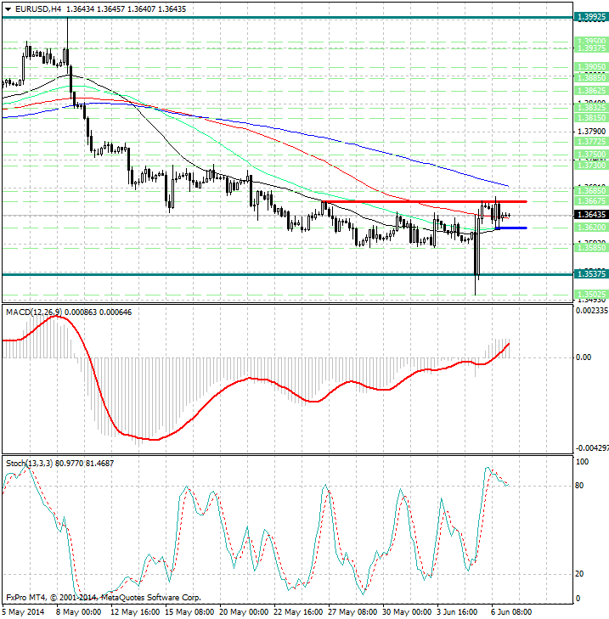Select the 1.37500 price level label

(591, 154)
